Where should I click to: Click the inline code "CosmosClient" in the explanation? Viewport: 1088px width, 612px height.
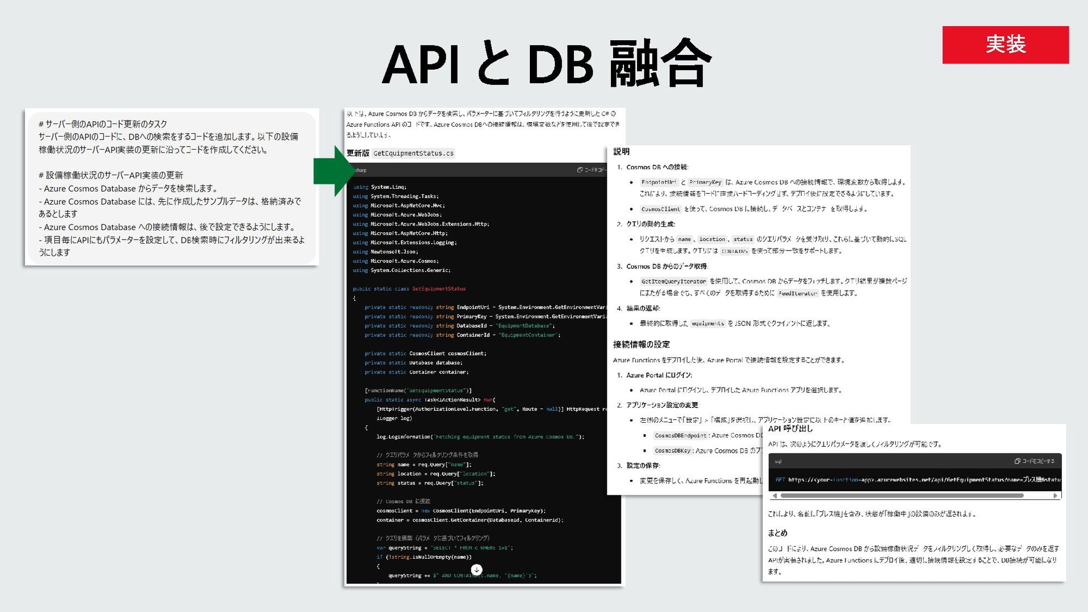tap(660, 209)
